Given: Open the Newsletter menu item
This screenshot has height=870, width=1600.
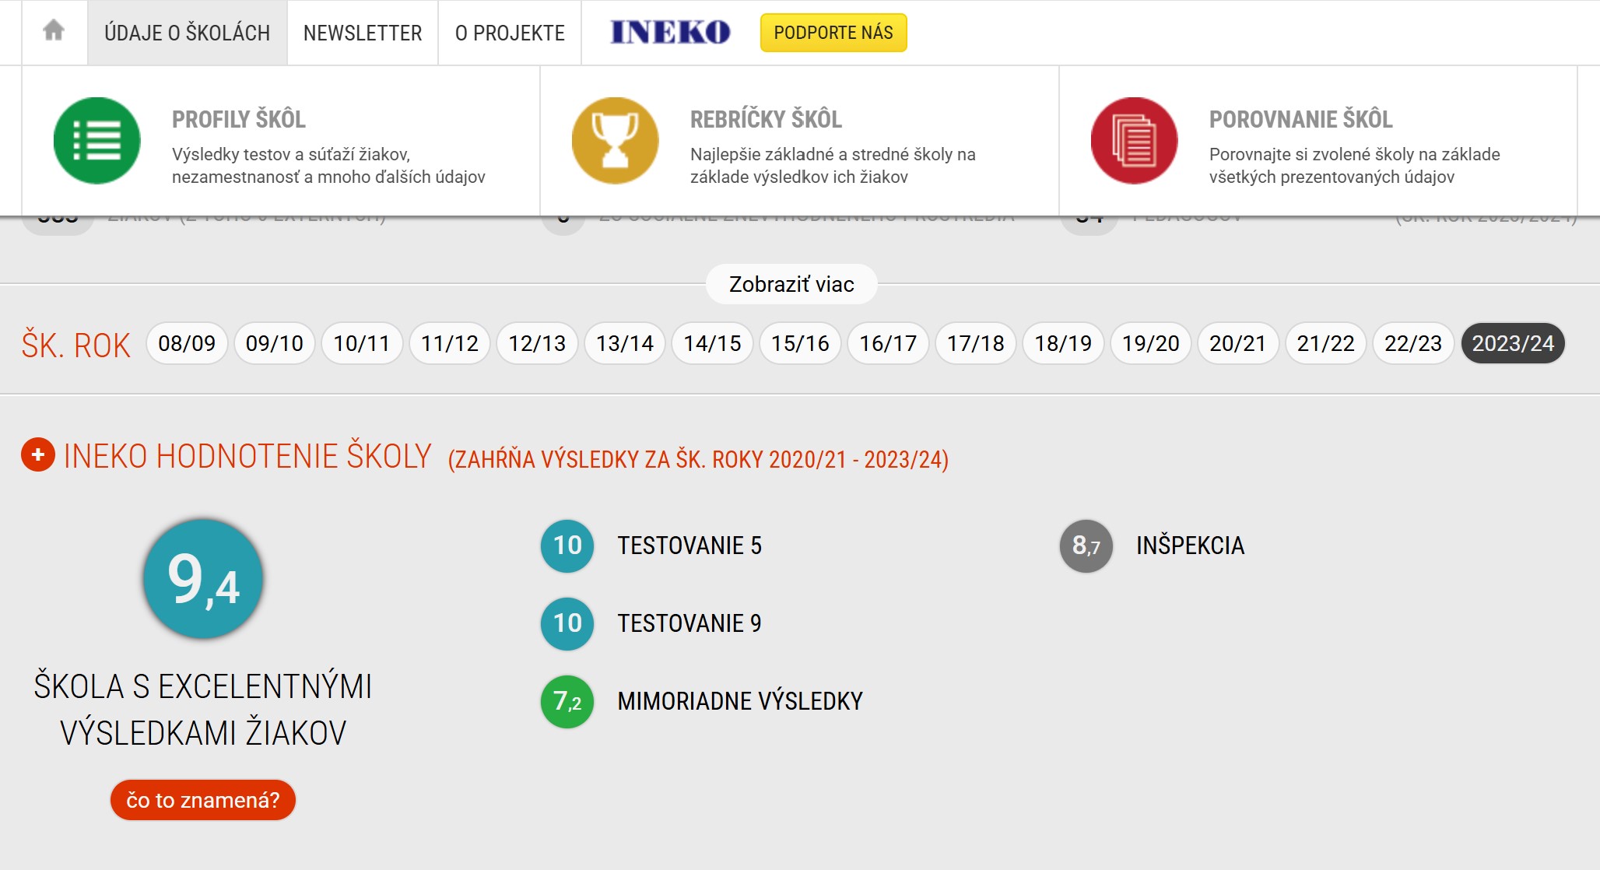Looking at the screenshot, I should (x=363, y=33).
